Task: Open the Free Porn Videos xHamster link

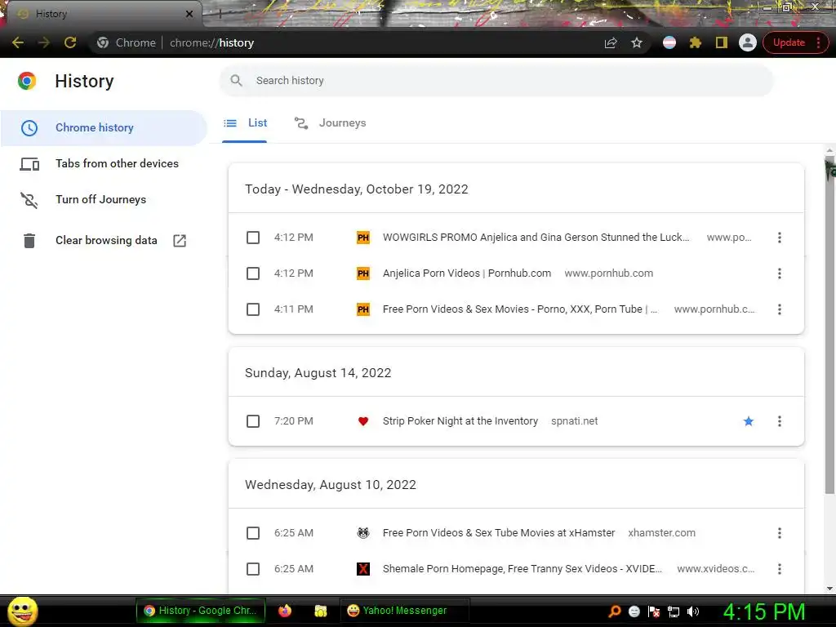Action: (x=499, y=533)
